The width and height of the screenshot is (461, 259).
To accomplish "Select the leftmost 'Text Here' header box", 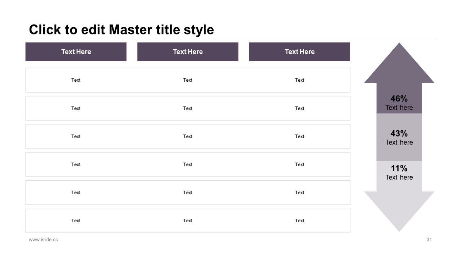I will [76, 52].
